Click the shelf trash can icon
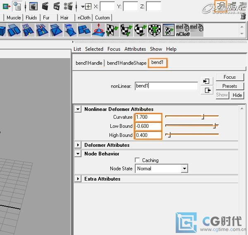 (x=243, y=16)
